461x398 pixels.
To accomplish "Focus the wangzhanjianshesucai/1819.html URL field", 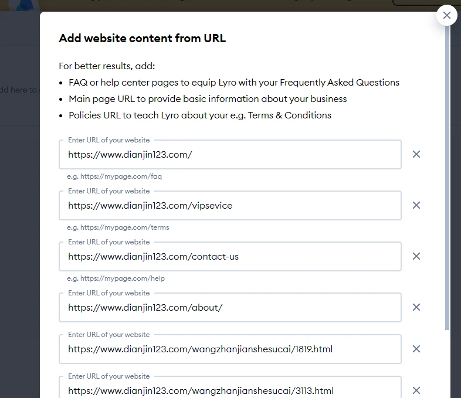I will click(x=230, y=349).
